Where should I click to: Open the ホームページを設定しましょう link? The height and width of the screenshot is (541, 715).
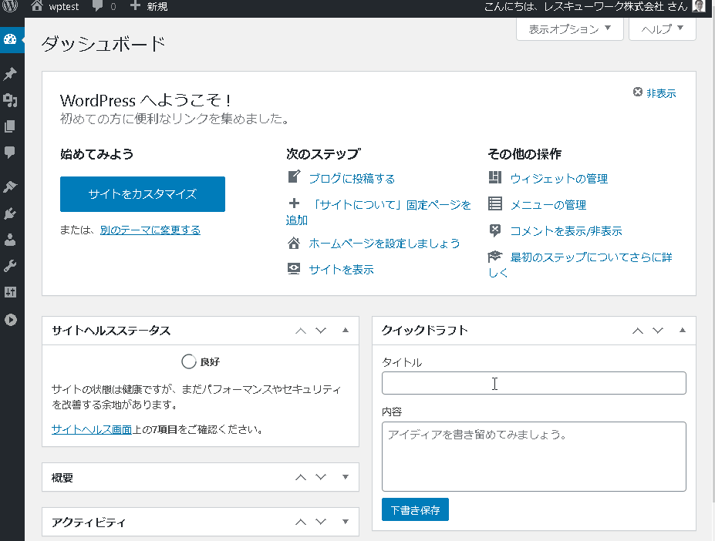click(x=384, y=244)
